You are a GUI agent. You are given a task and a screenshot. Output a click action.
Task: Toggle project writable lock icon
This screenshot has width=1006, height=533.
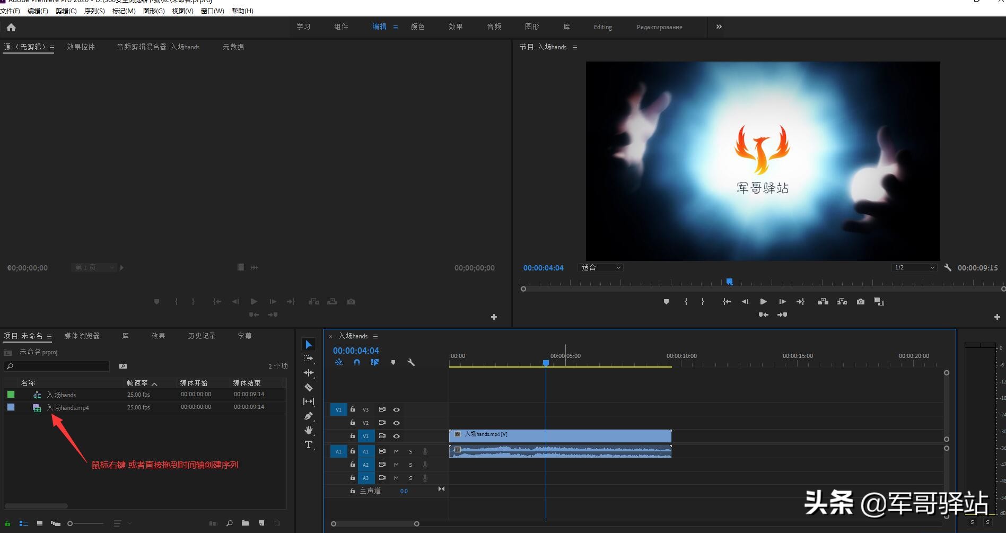[x=7, y=523]
